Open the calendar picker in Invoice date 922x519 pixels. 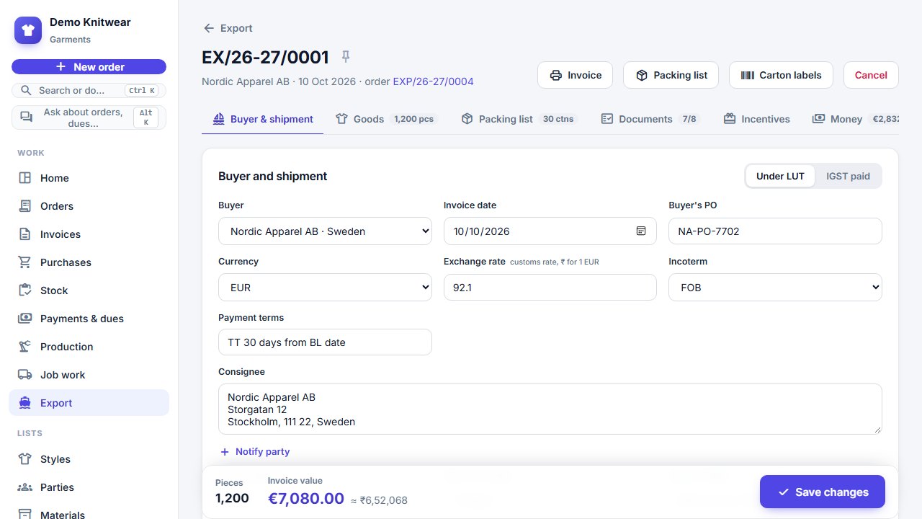641,231
